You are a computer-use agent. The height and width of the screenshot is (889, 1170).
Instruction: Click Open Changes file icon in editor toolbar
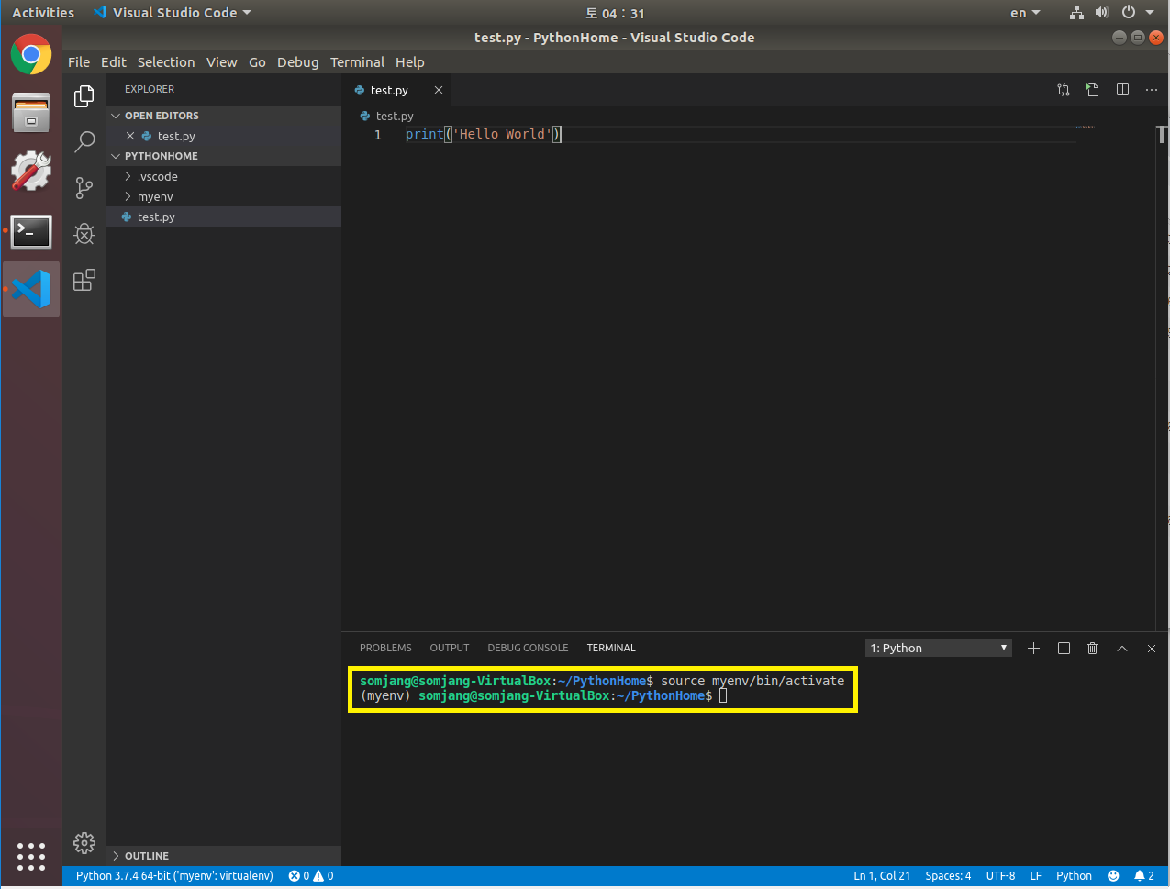(x=1092, y=90)
